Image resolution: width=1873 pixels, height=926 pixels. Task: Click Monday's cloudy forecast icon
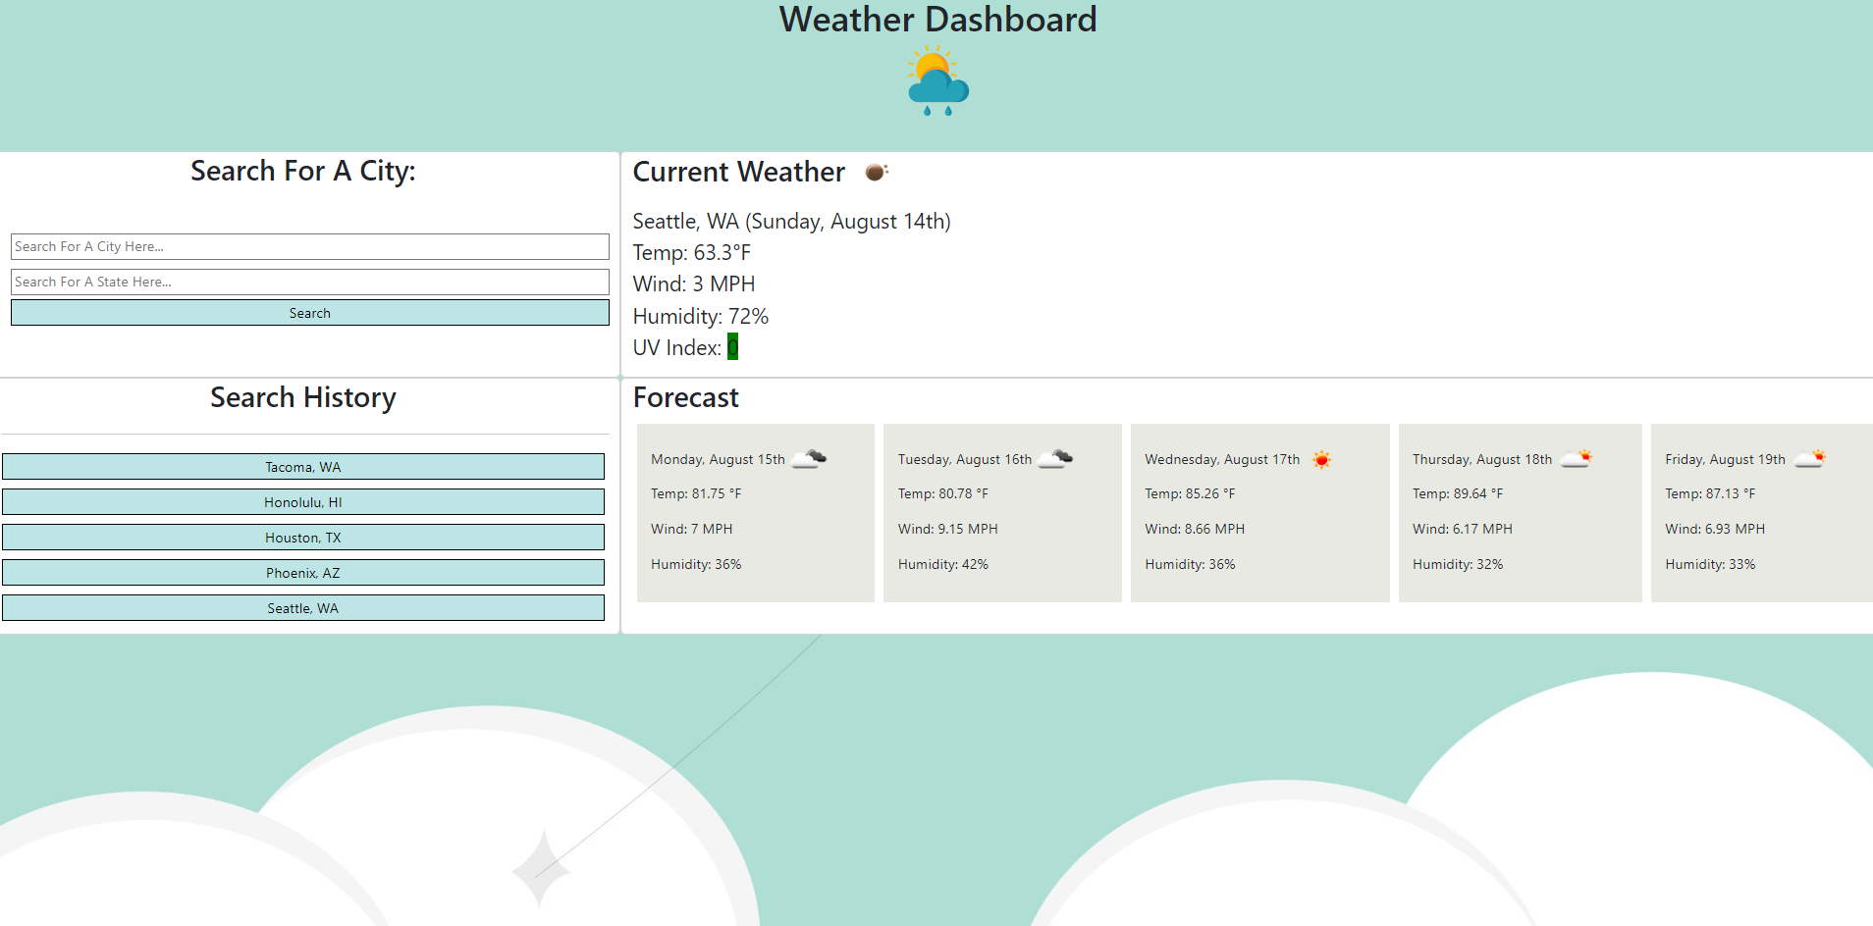(809, 458)
